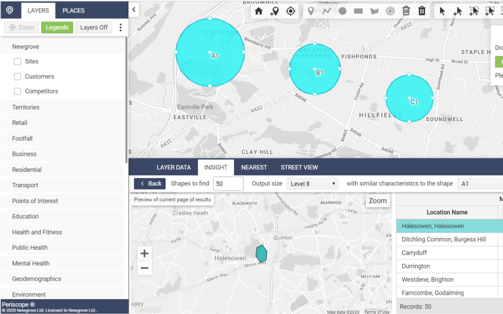Open the NEAREST tab
Viewport: 503px width, 314px height.
click(254, 167)
